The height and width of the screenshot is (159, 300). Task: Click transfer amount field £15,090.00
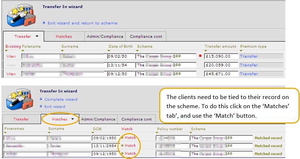(221, 56)
